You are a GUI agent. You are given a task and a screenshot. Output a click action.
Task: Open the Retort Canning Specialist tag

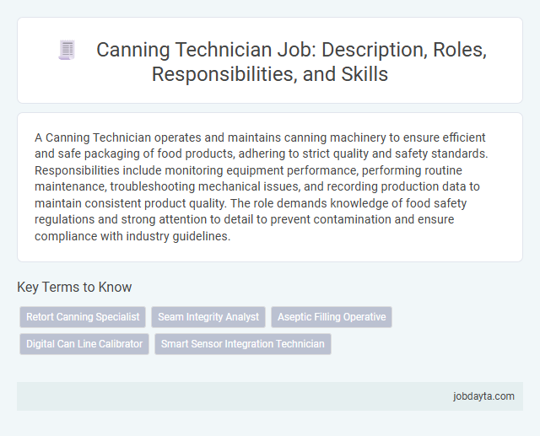coord(83,317)
